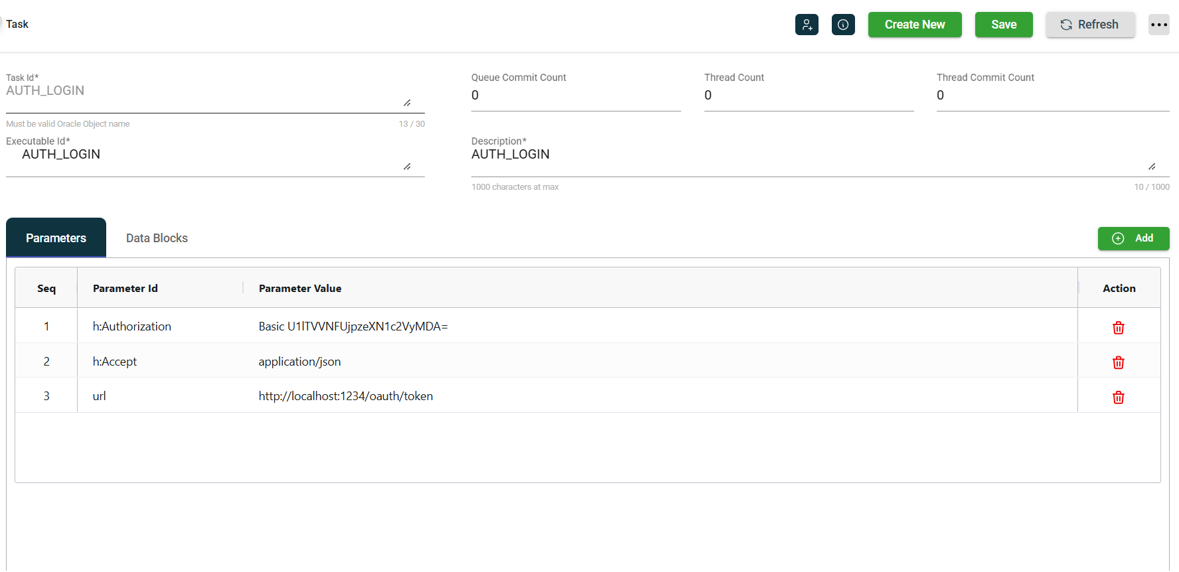Delete the url parameter row

click(x=1118, y=397)
